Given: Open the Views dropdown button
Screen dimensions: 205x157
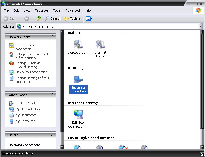Looking at the screenshot, I should point(89,18).
